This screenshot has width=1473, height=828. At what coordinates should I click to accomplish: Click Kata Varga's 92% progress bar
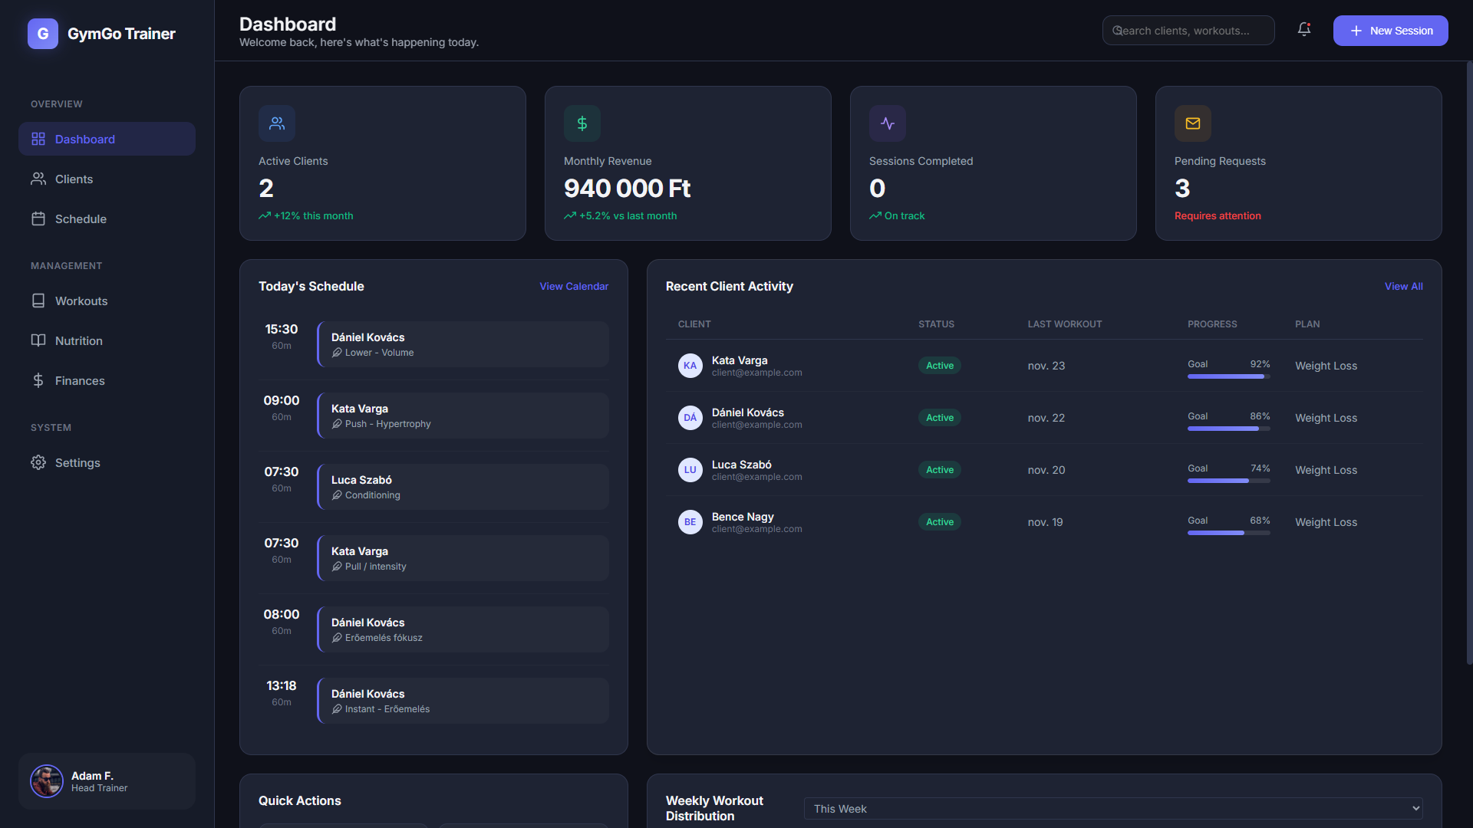[x=1227, y=376]
